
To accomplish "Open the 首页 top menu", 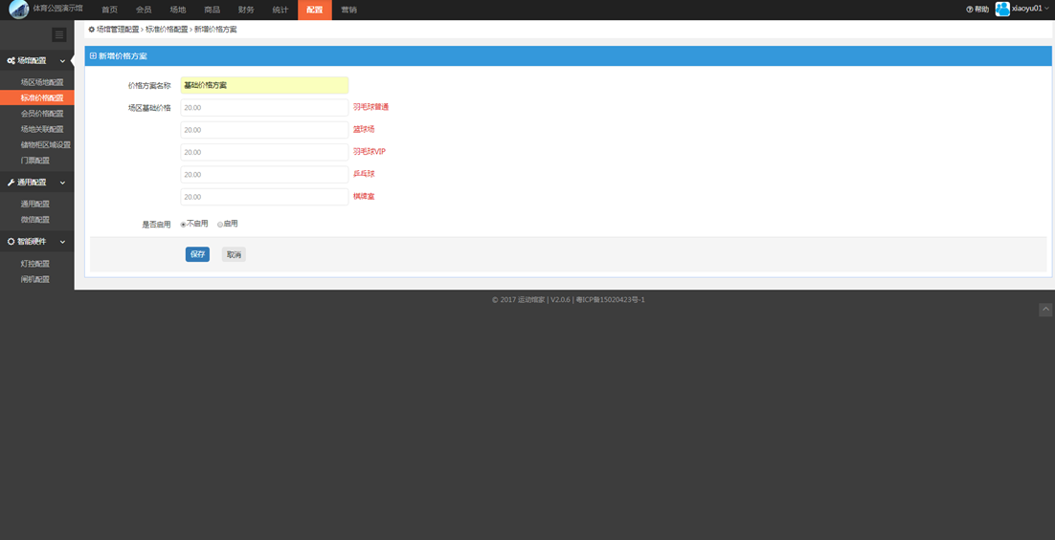I will click(110, 11).
